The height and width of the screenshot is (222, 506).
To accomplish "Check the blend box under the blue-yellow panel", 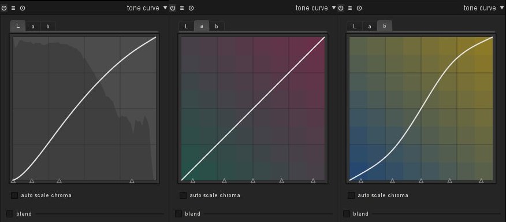I will 347,213.
